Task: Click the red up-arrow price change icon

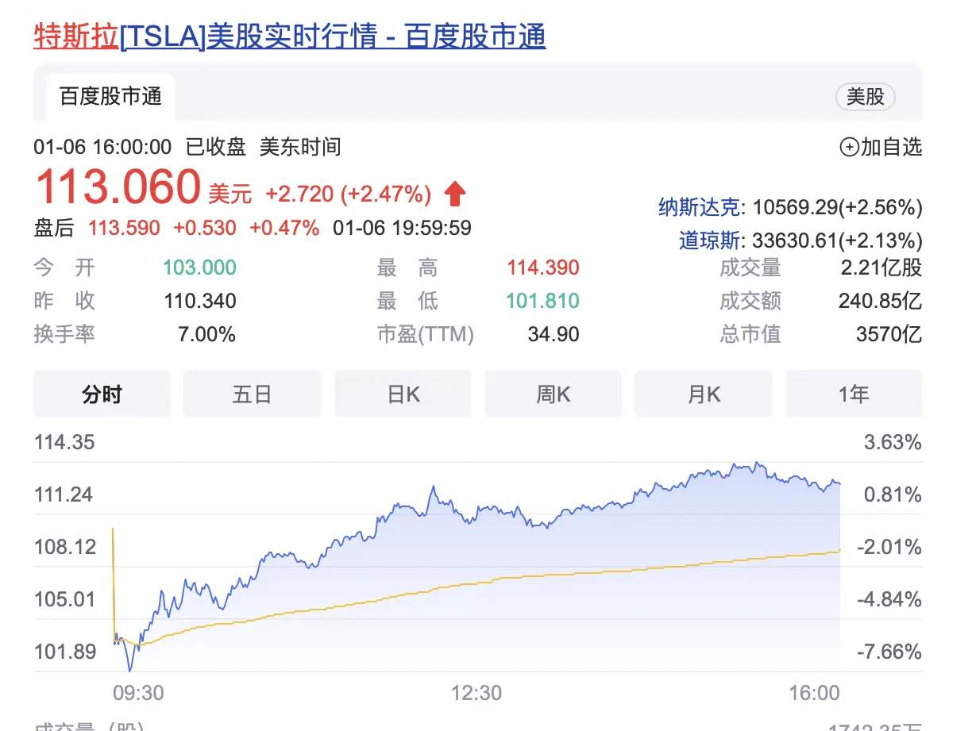Action: coord(454,193)
